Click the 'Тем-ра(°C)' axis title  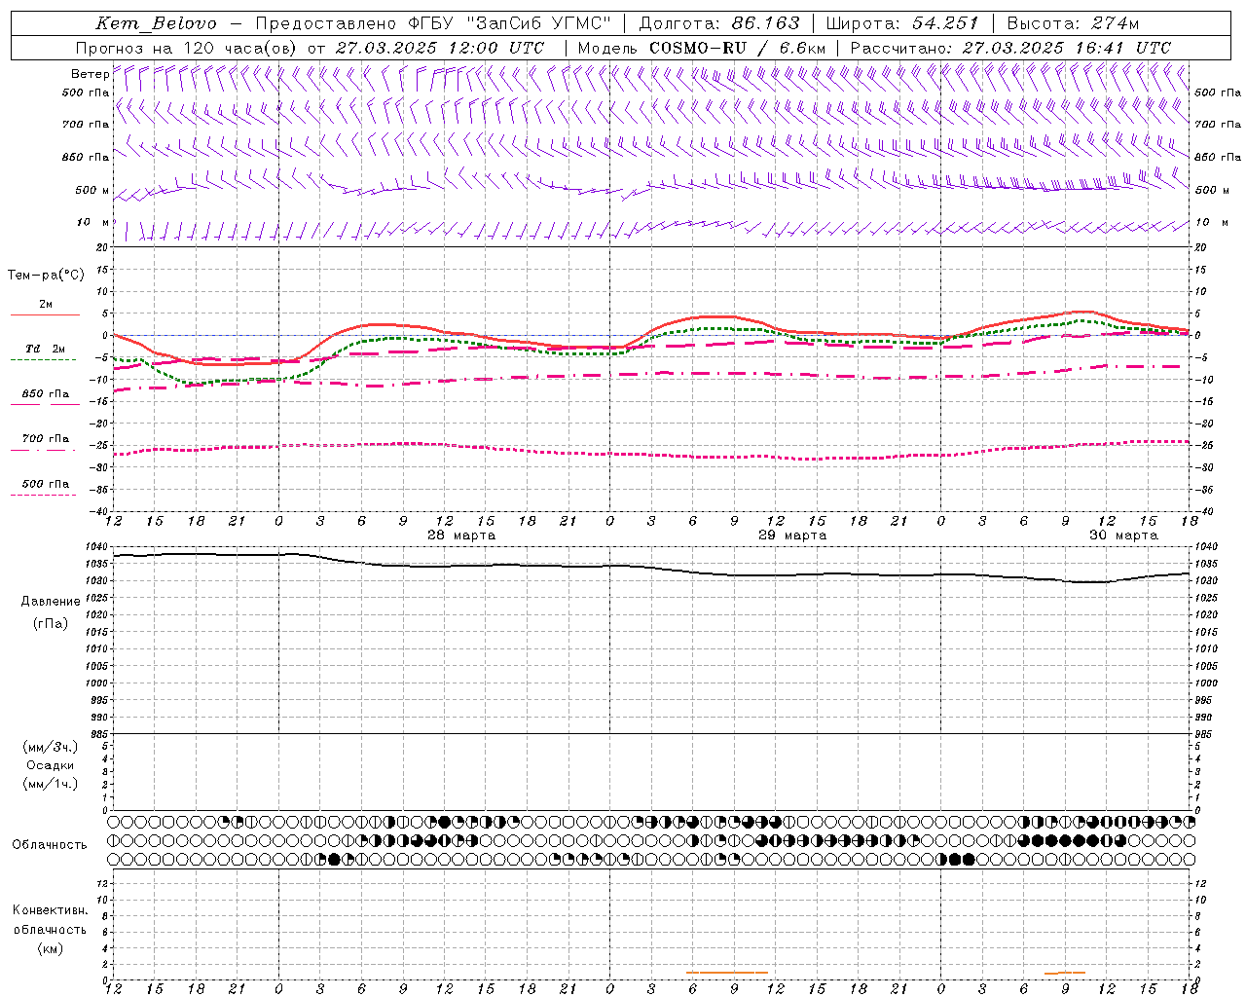pos(46,276)
